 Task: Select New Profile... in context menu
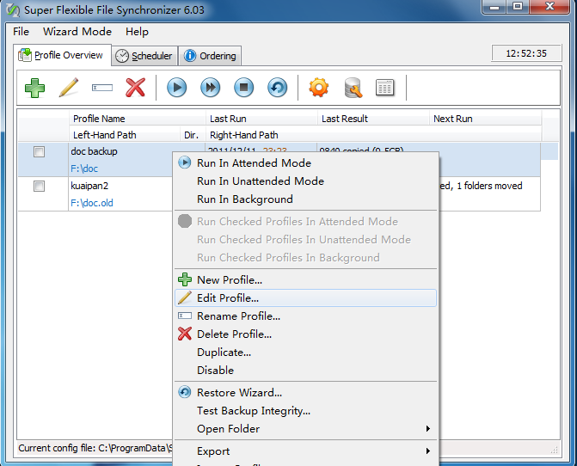[305, 280]
